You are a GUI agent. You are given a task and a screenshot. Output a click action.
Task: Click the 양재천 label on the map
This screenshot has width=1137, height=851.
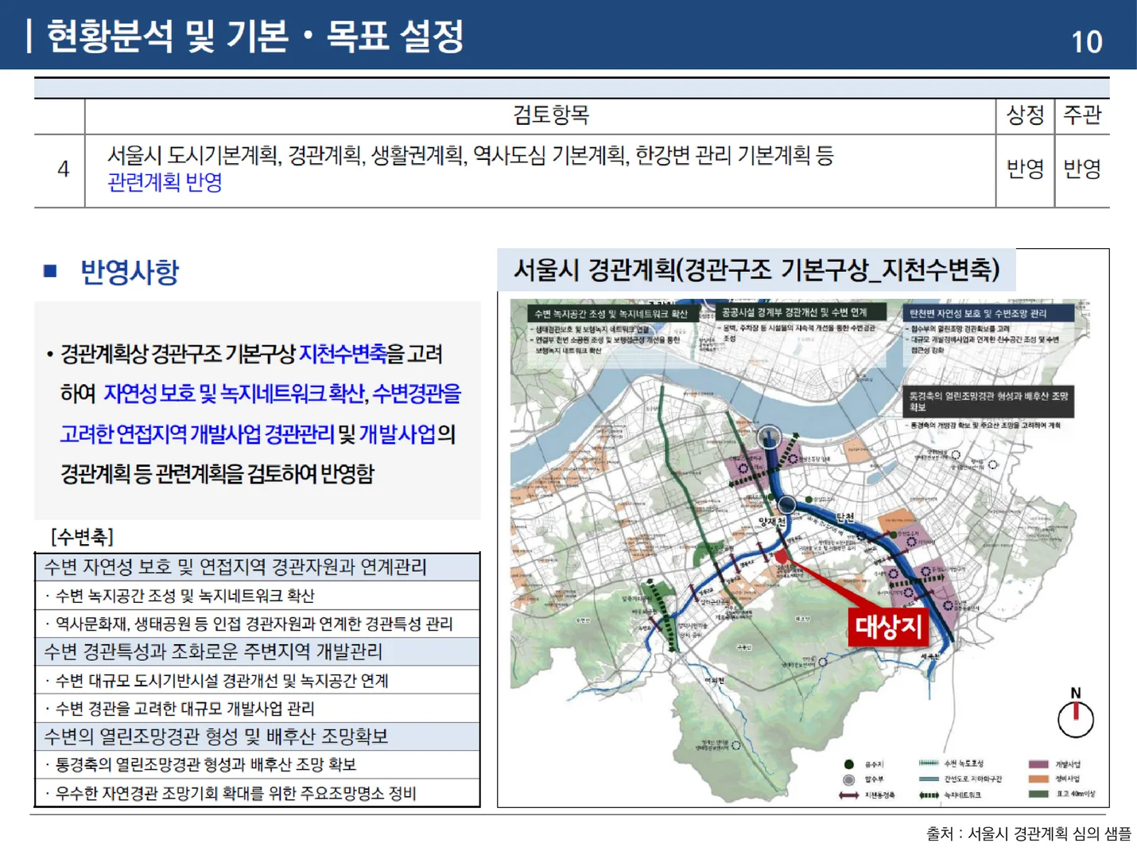point(772,523)
